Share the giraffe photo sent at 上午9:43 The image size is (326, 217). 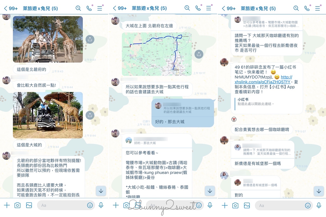90,39
